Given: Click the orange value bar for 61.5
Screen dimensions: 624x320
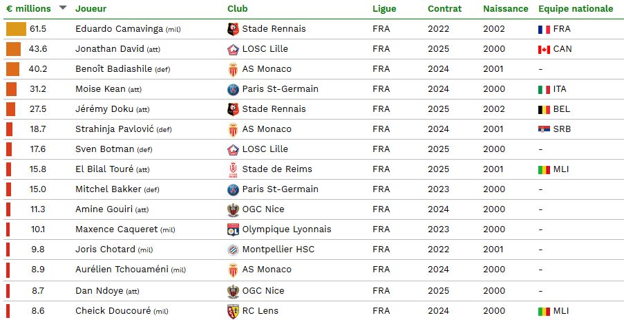Looking at the screenshot, I should (16, 29).
